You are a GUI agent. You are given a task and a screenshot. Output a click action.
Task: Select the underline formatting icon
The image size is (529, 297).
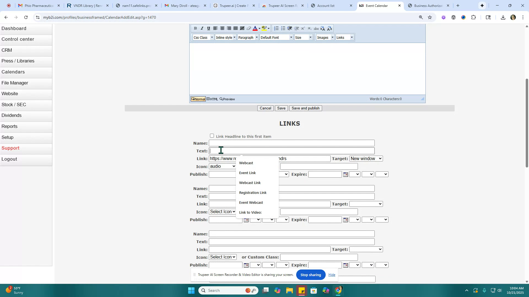click(x=209, y=28)
